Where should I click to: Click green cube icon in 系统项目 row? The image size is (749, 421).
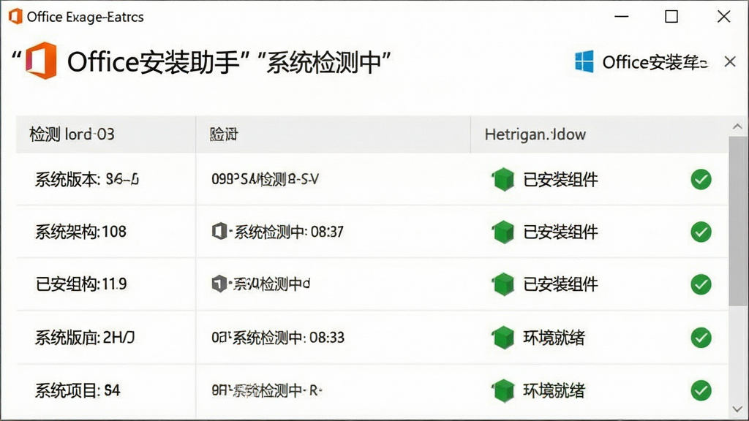[503, 390]
